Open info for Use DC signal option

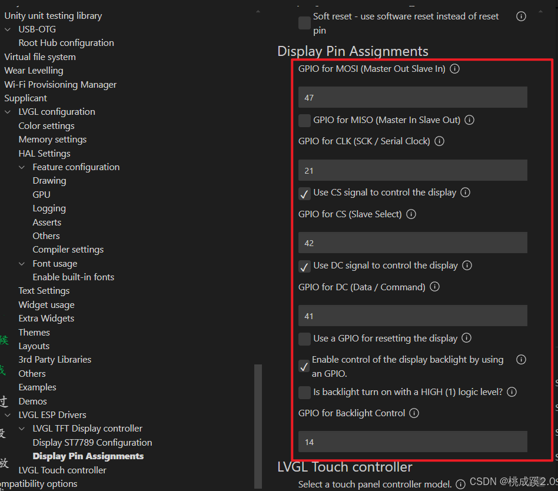[467, 266]
